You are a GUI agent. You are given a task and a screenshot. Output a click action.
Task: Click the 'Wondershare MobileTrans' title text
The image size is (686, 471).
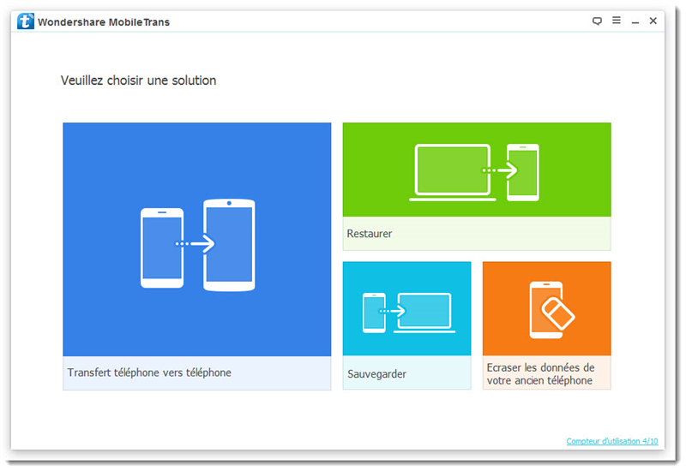point(104,22)
